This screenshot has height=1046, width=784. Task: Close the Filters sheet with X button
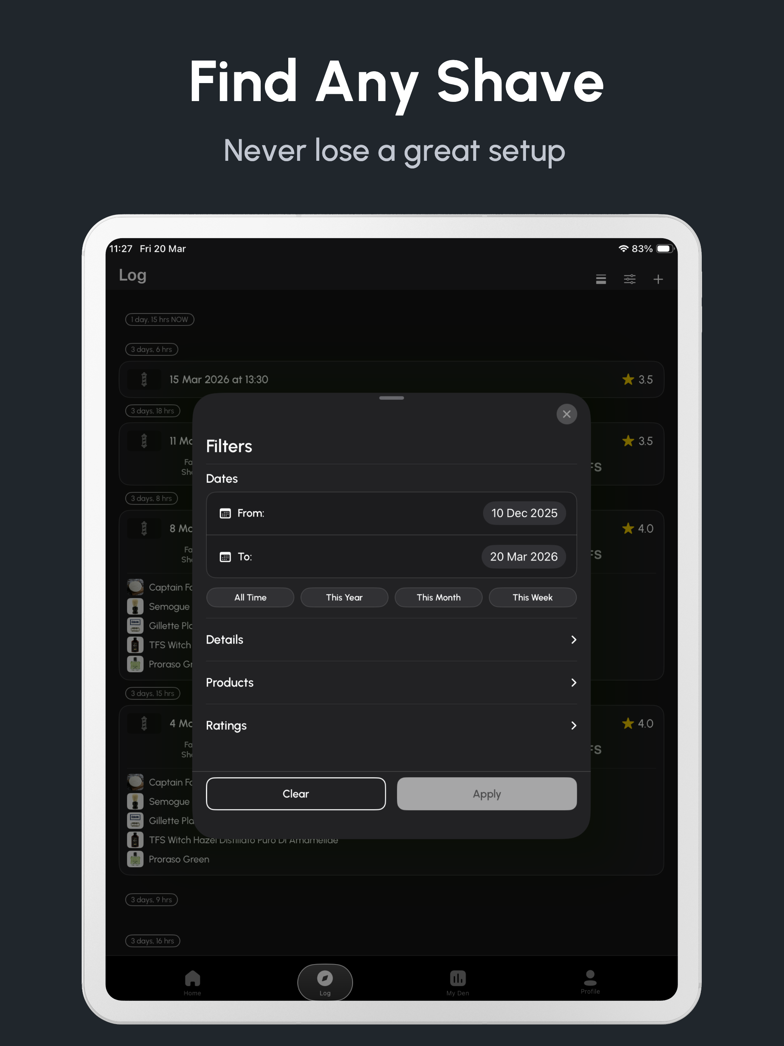tap(567, 414)
